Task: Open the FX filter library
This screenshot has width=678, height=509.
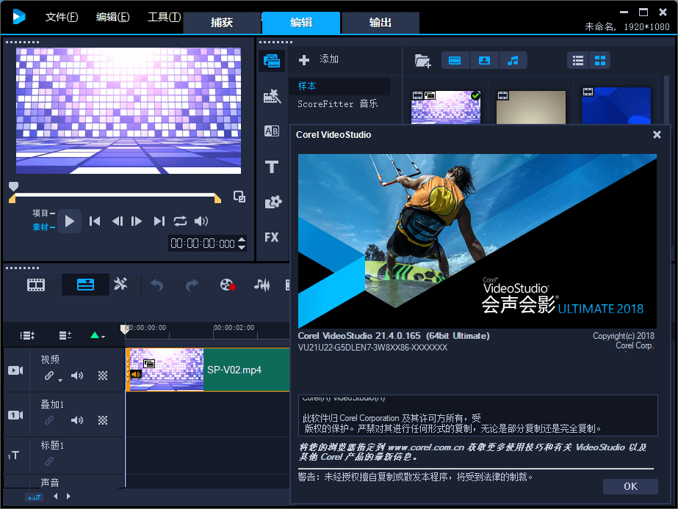Action: point(272,237)
